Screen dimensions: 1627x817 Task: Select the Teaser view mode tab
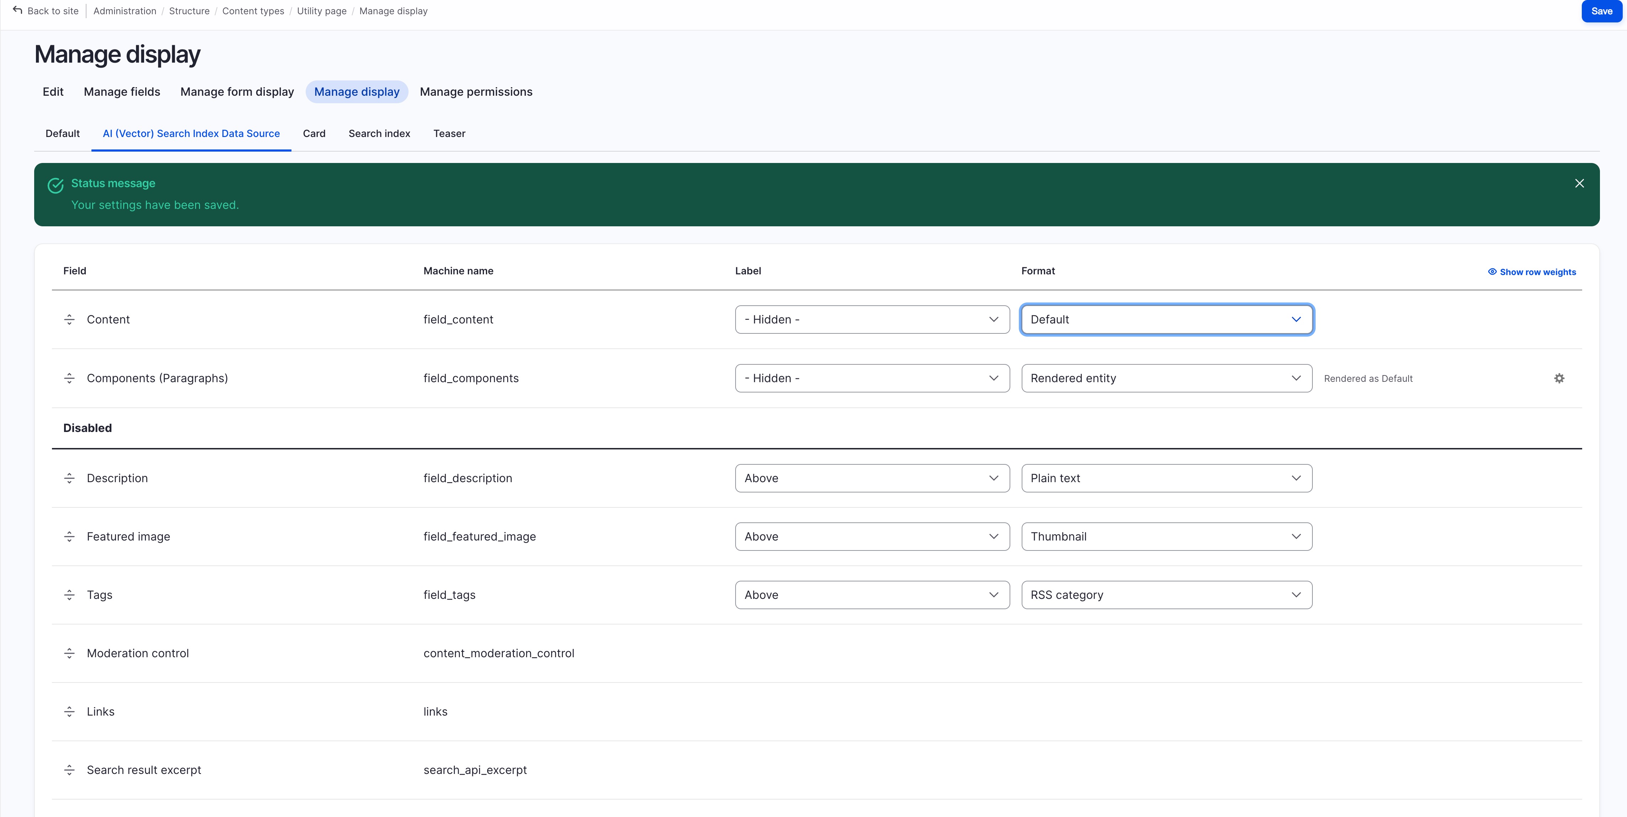click(x=449, y=134)
